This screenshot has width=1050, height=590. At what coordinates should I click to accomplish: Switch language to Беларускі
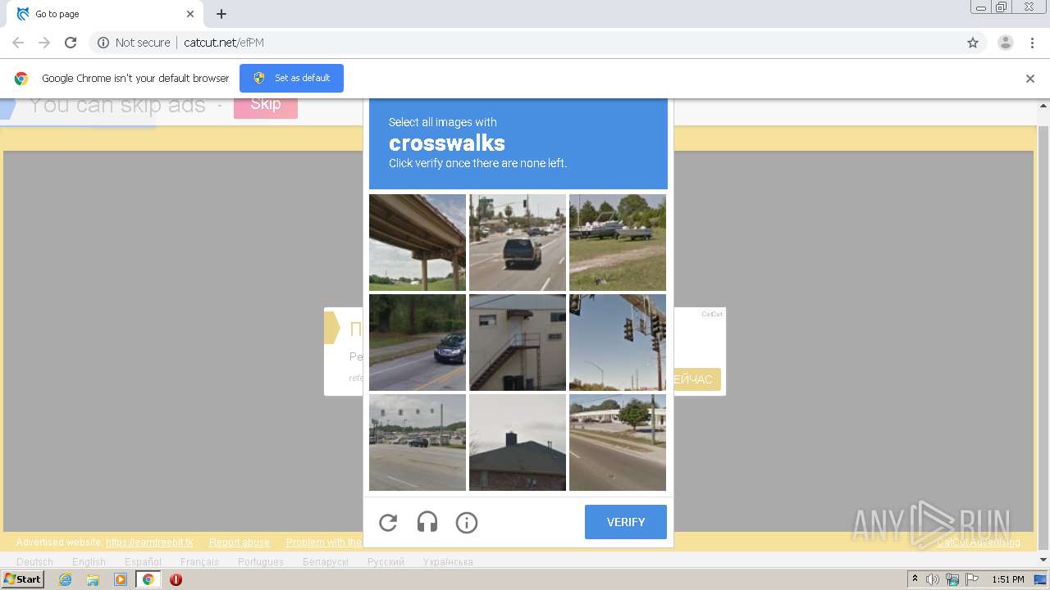coord(326,562)
